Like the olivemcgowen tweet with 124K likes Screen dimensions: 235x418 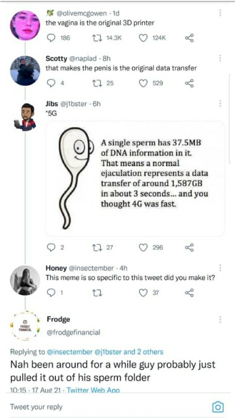click(143, 38)
